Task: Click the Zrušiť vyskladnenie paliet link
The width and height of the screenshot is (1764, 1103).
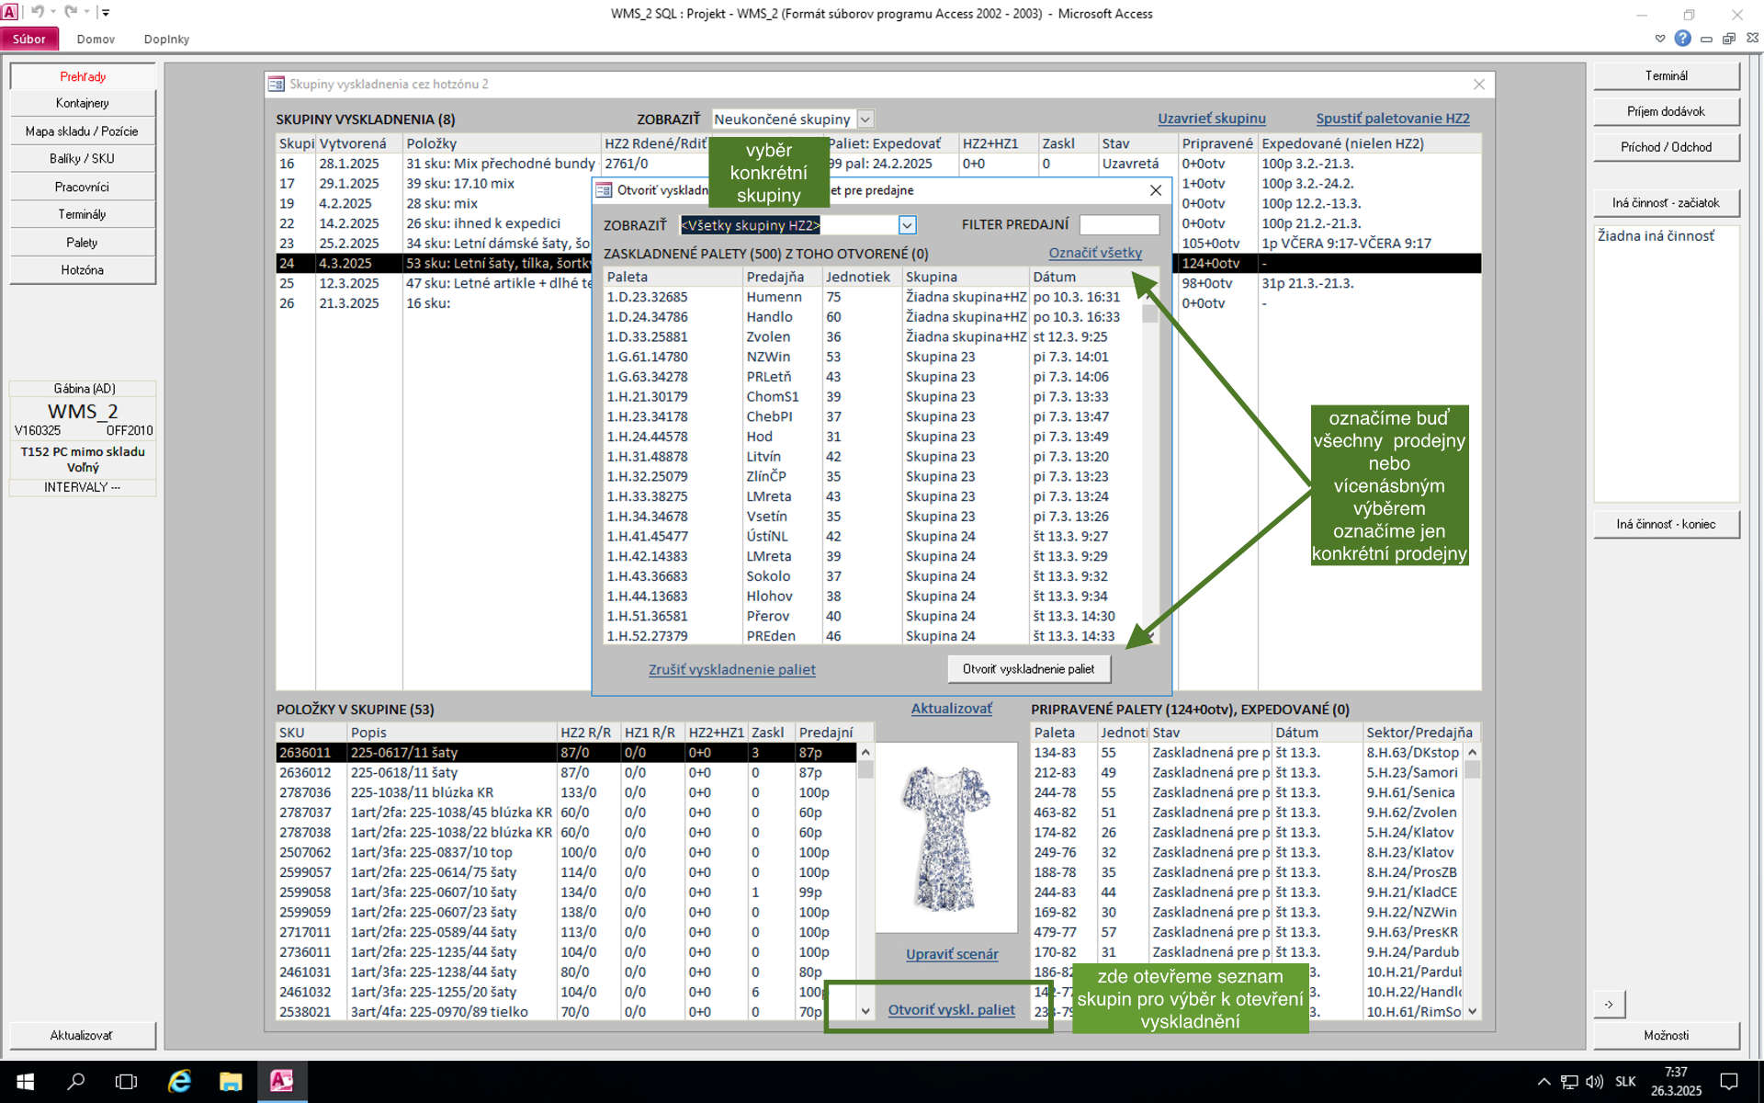Action: [731, 670]
